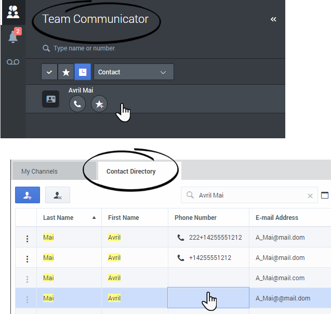The image size is (331, 314).
Task: Click the blue add contact button
Action: pyautogui.click(x=28, y=195)
